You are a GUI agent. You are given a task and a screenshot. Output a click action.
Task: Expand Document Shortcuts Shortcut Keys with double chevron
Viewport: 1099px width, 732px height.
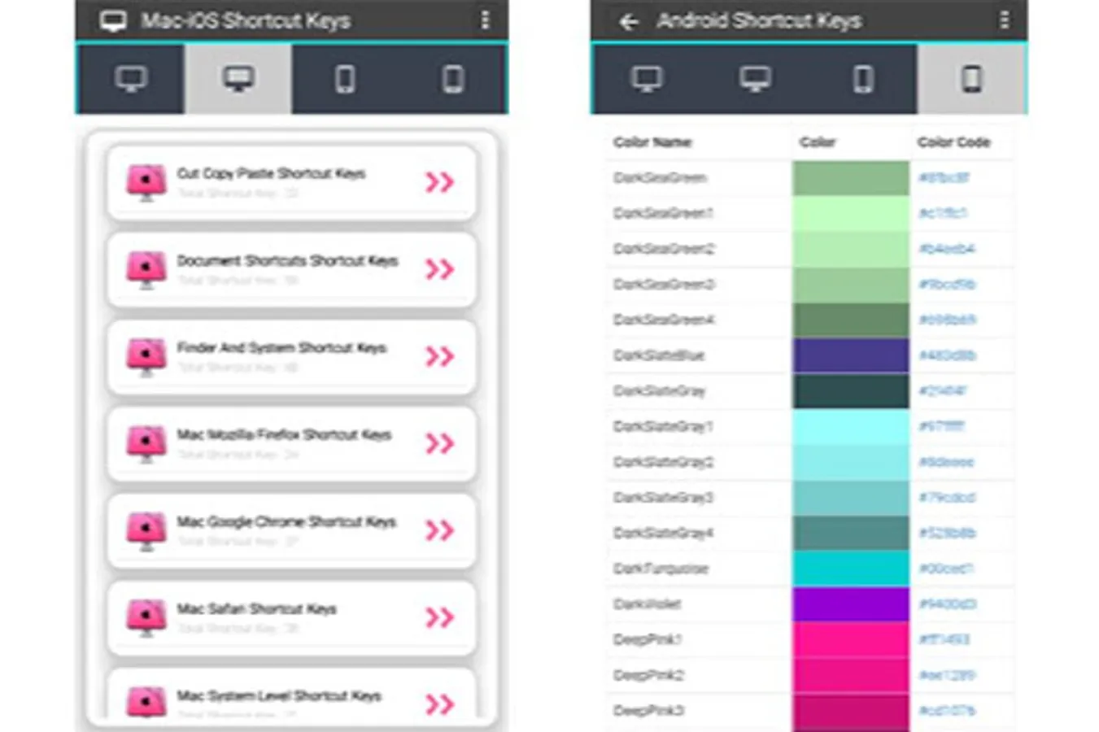point(439,268)
